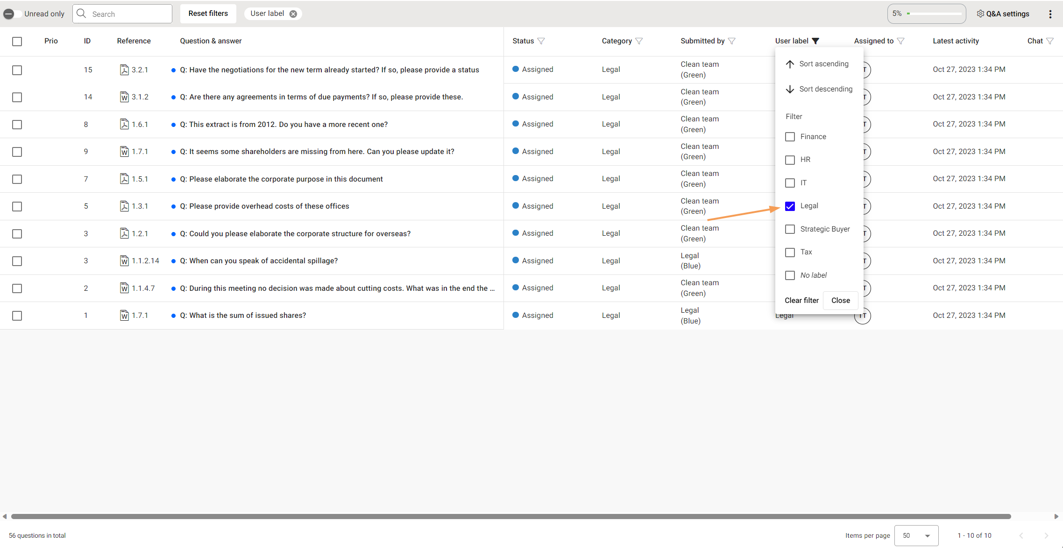Tick the select-all checkbox in the header row
Image resolution: width=1063 pixels, height=548 pixels.
pos(17,42)
